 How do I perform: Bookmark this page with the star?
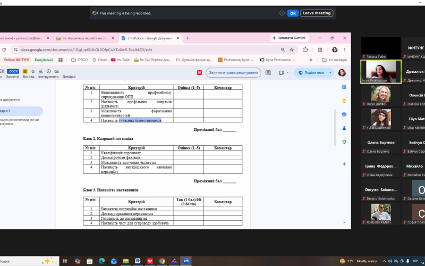(292, 49)
